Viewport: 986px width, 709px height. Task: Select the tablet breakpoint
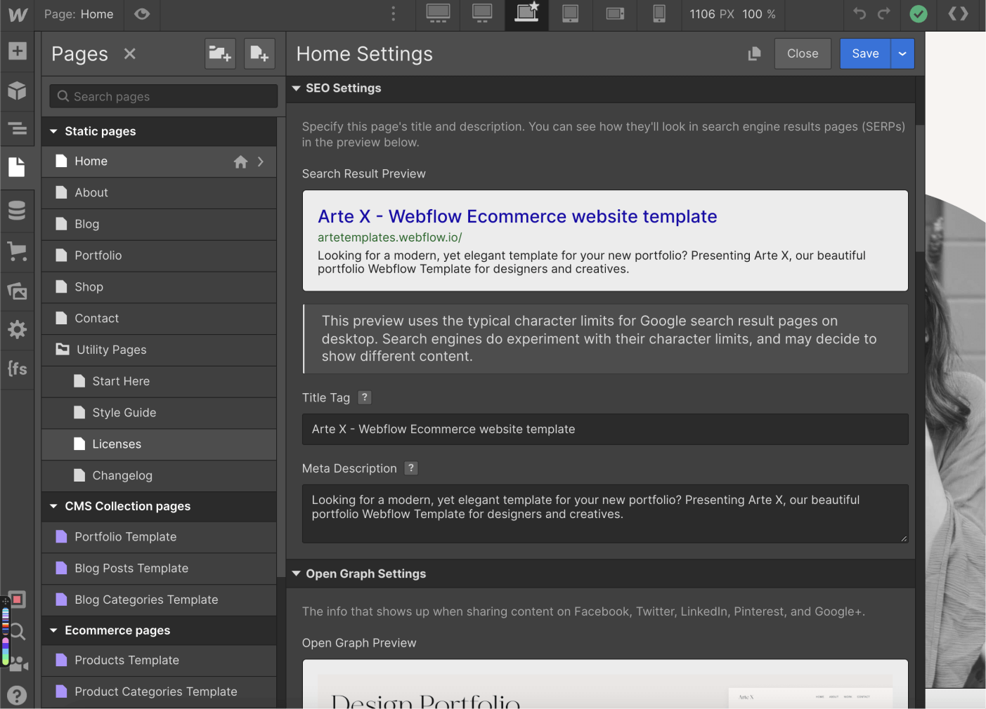click(x=570, y=13)
